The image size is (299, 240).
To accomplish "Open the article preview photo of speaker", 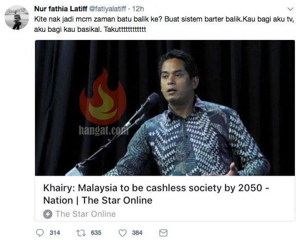I will (x=165, y=108).
